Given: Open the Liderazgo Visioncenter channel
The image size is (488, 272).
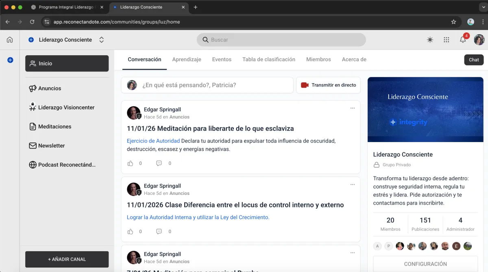Looking at the screenshot, I should (x=67, y=107).
